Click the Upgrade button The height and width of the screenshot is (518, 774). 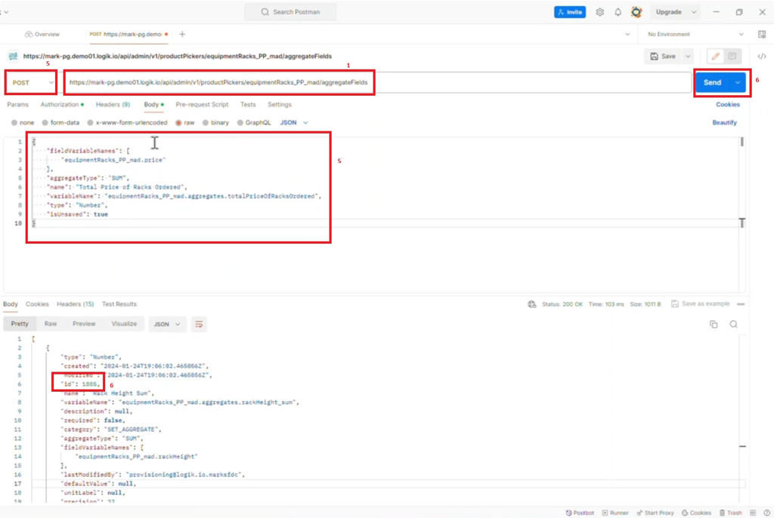click(668, 12)
